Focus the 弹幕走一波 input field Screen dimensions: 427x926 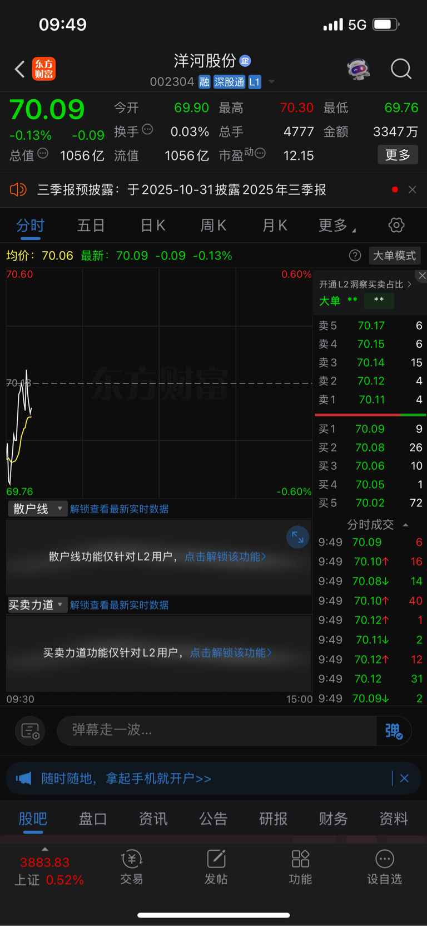(x=217, y=730)
